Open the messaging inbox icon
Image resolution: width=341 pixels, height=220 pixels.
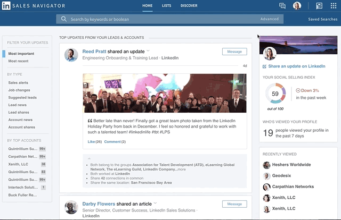click(282, 6)
